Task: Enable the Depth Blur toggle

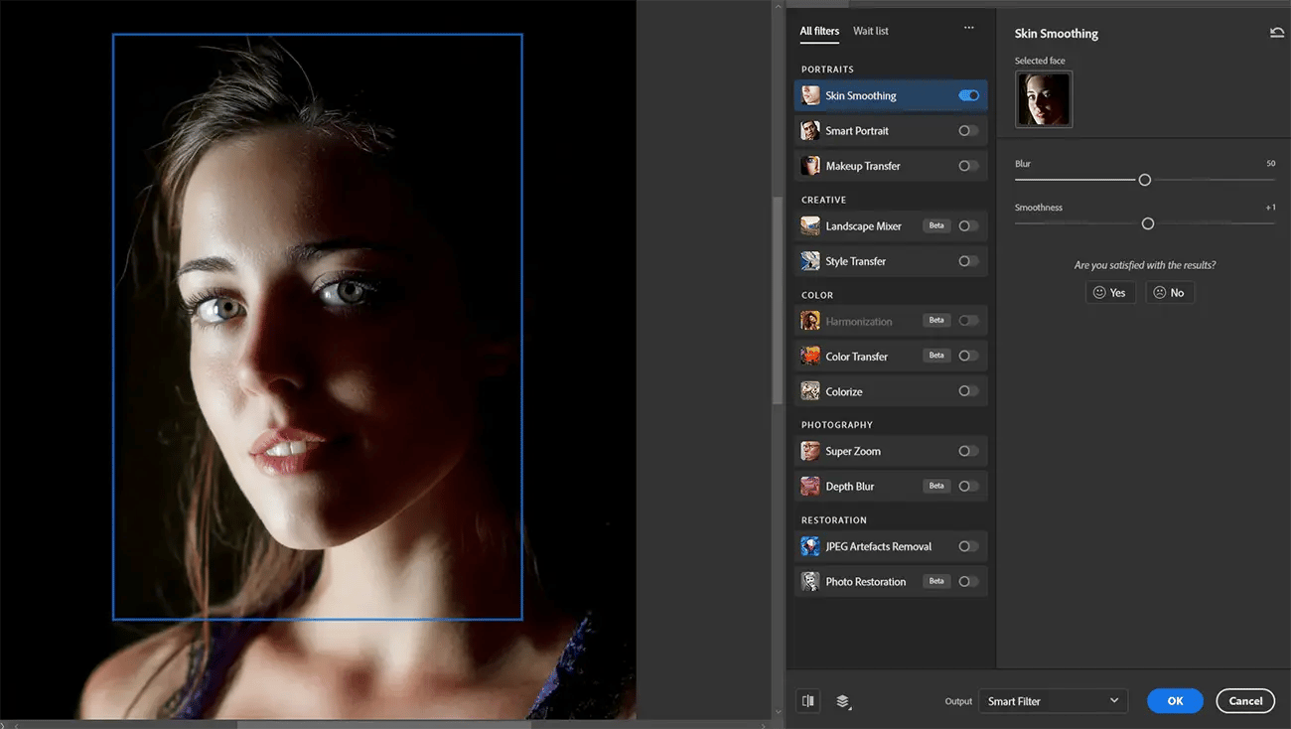Action: click(968, 486)
